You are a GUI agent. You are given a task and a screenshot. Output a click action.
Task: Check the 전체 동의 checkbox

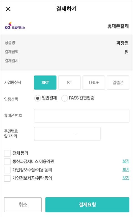[x=7, y=153]
